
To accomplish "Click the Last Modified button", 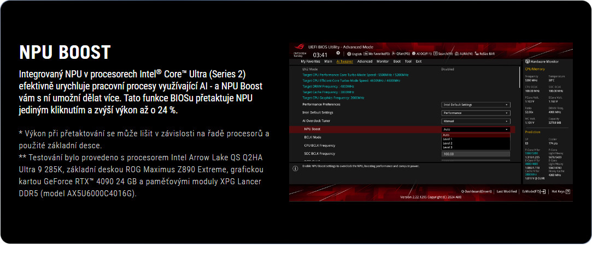I will 506,191.
